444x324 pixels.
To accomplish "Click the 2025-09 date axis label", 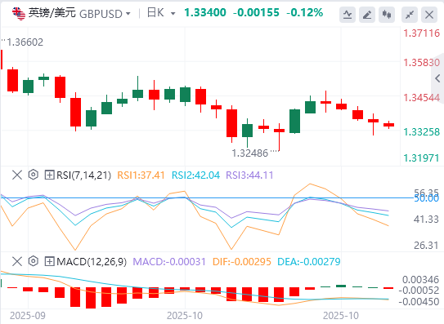I will (x=28, y=316).
